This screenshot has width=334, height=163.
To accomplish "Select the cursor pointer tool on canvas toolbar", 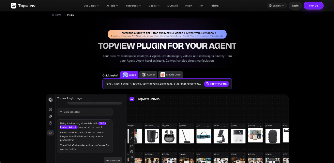I will pyautogui.click(x=132, y=133).
